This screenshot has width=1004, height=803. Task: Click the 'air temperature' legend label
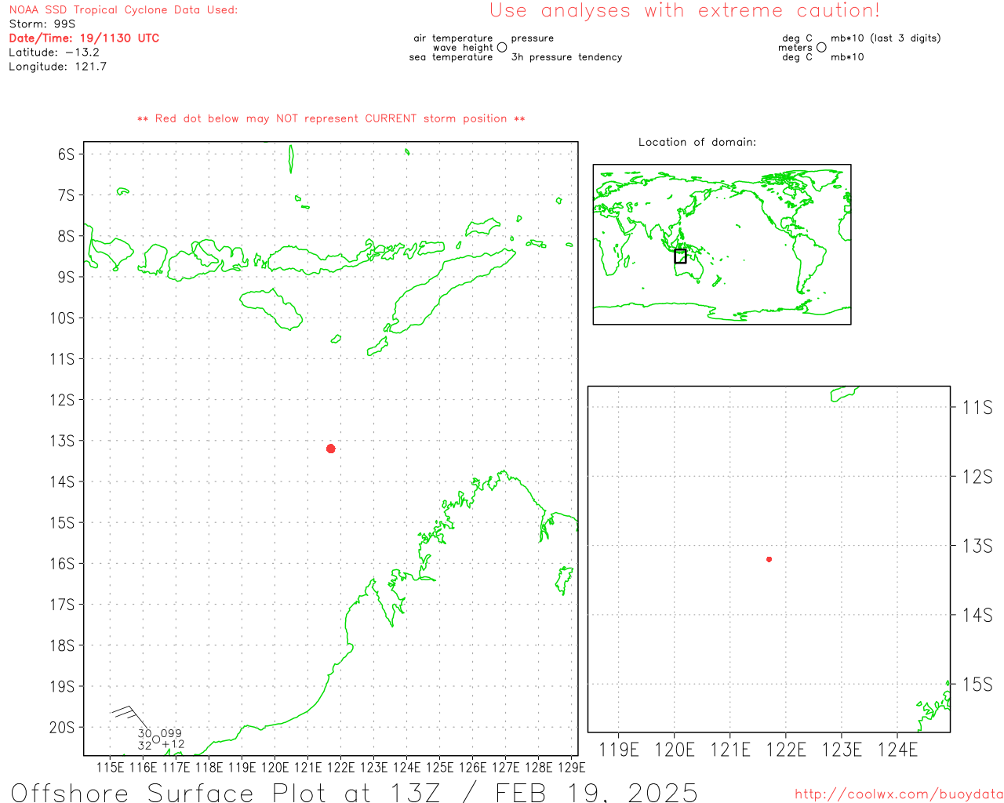click(453, 38)
